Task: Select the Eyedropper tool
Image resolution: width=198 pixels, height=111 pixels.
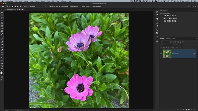Action: pyautogui.click(x=2, y=28)
